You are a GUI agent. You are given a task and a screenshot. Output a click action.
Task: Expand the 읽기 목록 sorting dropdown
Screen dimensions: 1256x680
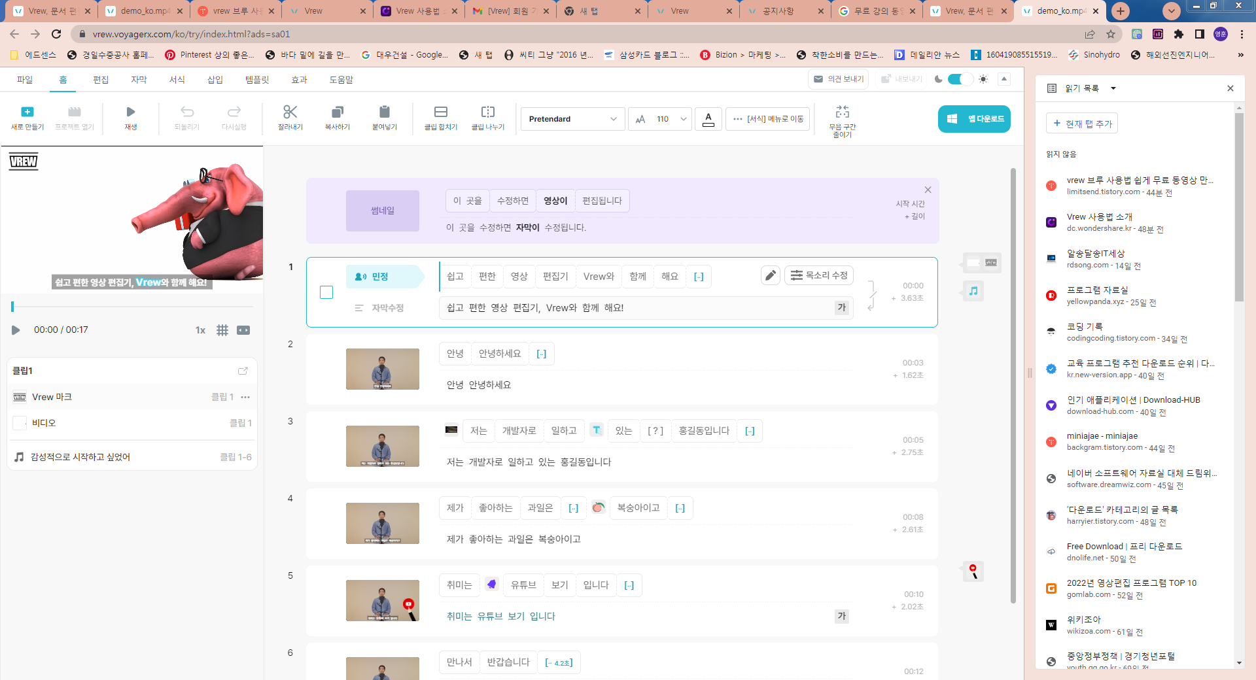pos(1114,88)
